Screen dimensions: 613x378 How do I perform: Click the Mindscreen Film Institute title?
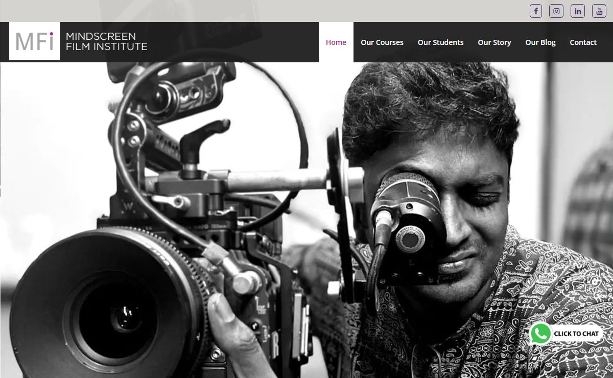tap(106, 41)
